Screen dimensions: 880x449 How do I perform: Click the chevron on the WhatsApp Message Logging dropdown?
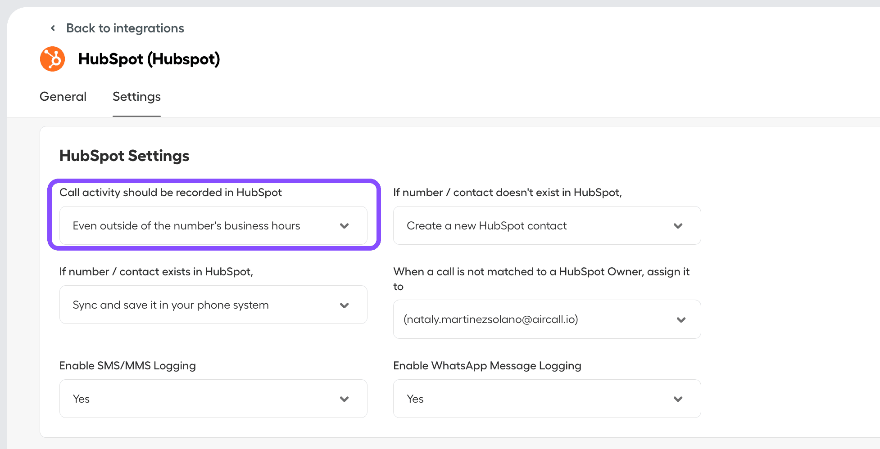click(x=677, y=399)
